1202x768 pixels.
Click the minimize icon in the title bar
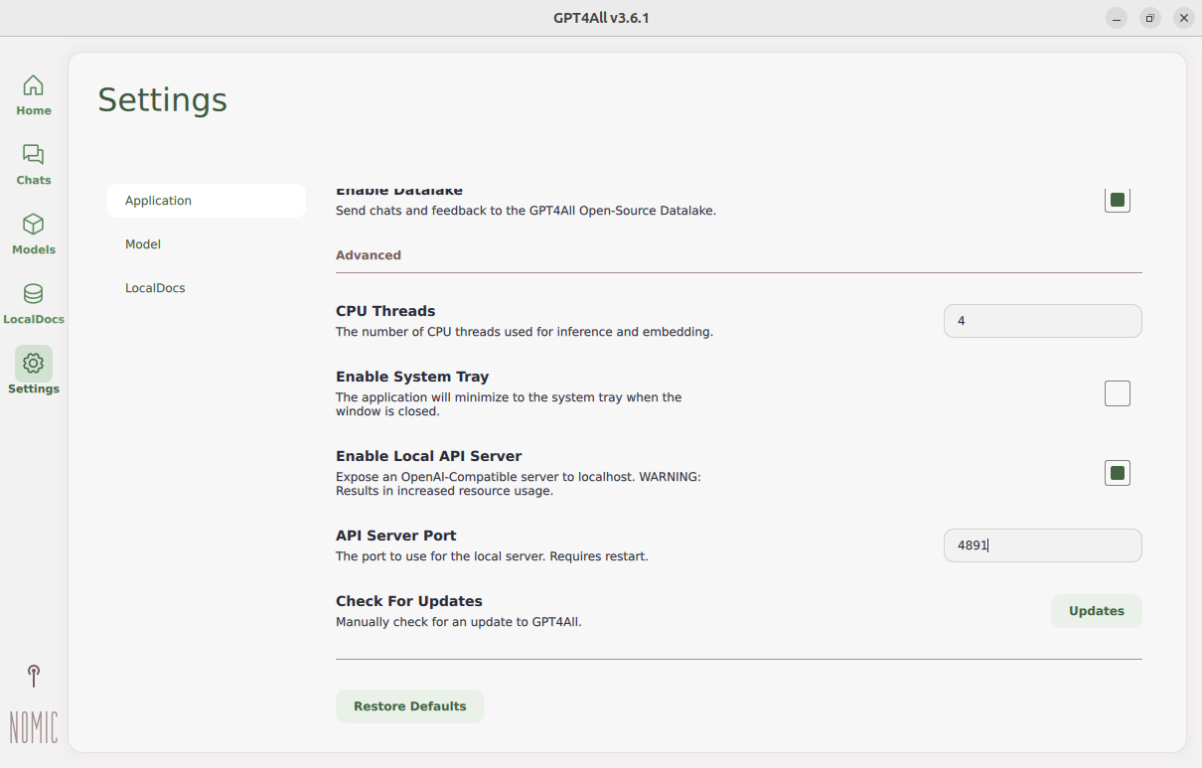(x=1116, y=18)
